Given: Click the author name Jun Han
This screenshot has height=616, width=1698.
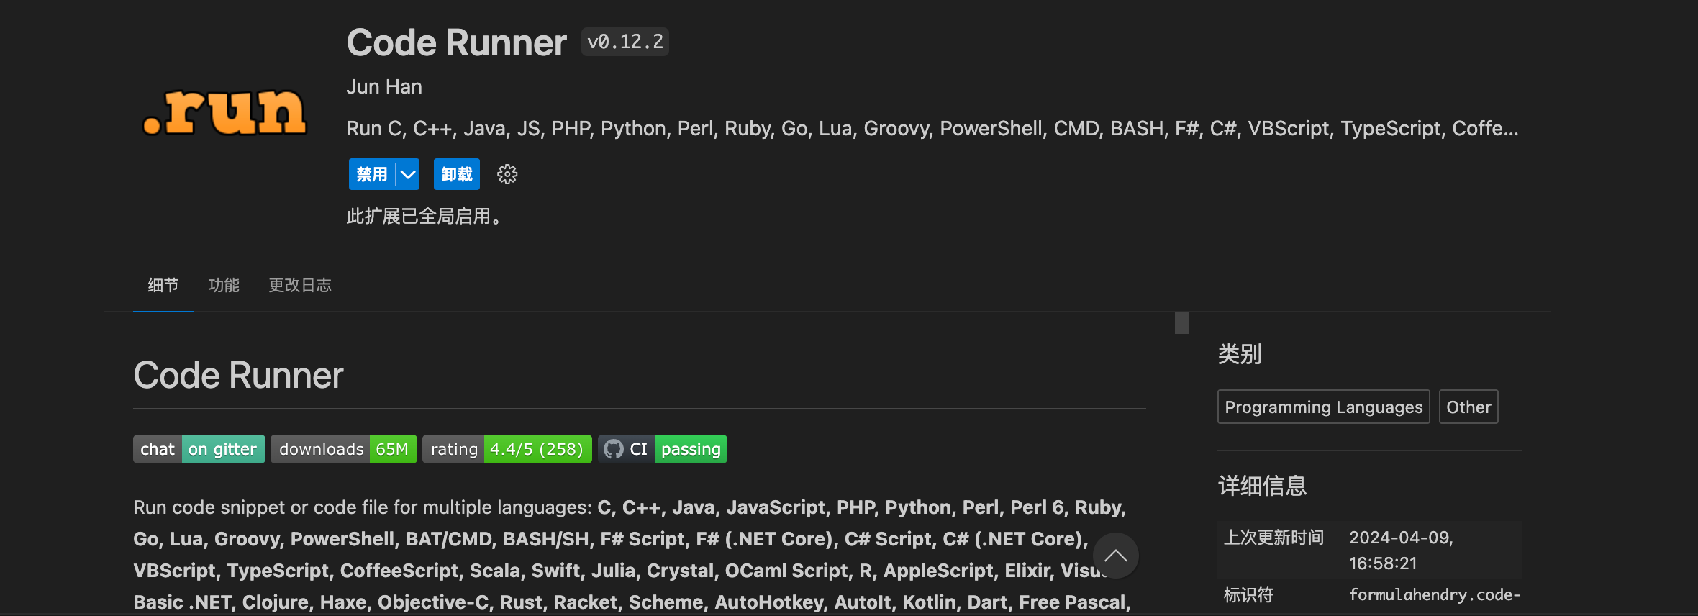Looking at the screenshot, I should [x=383, y=86].
